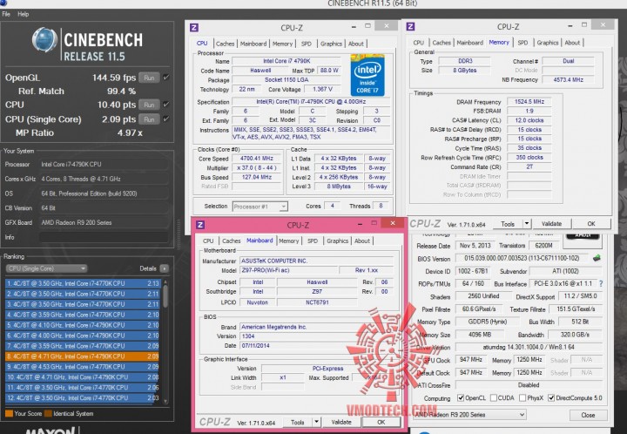Toggle the CUDA checkbox in GPU-Z
The width and height of the screenshot is (627, 434).
pyautogui.click(x=494, y=397)
